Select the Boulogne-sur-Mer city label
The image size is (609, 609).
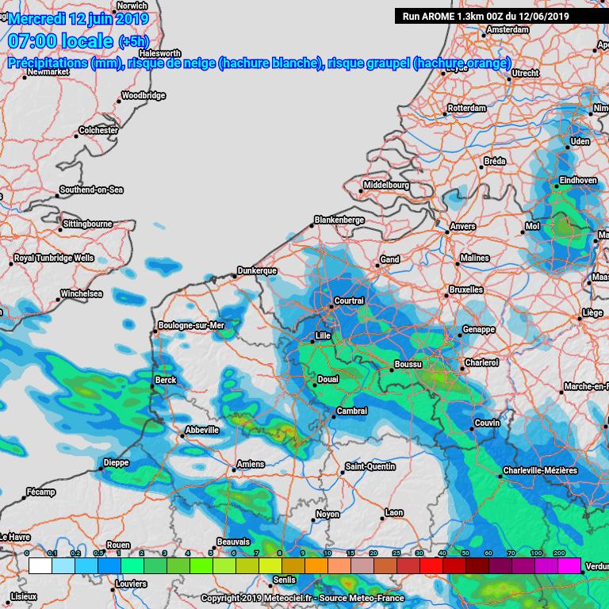(191, 325)
